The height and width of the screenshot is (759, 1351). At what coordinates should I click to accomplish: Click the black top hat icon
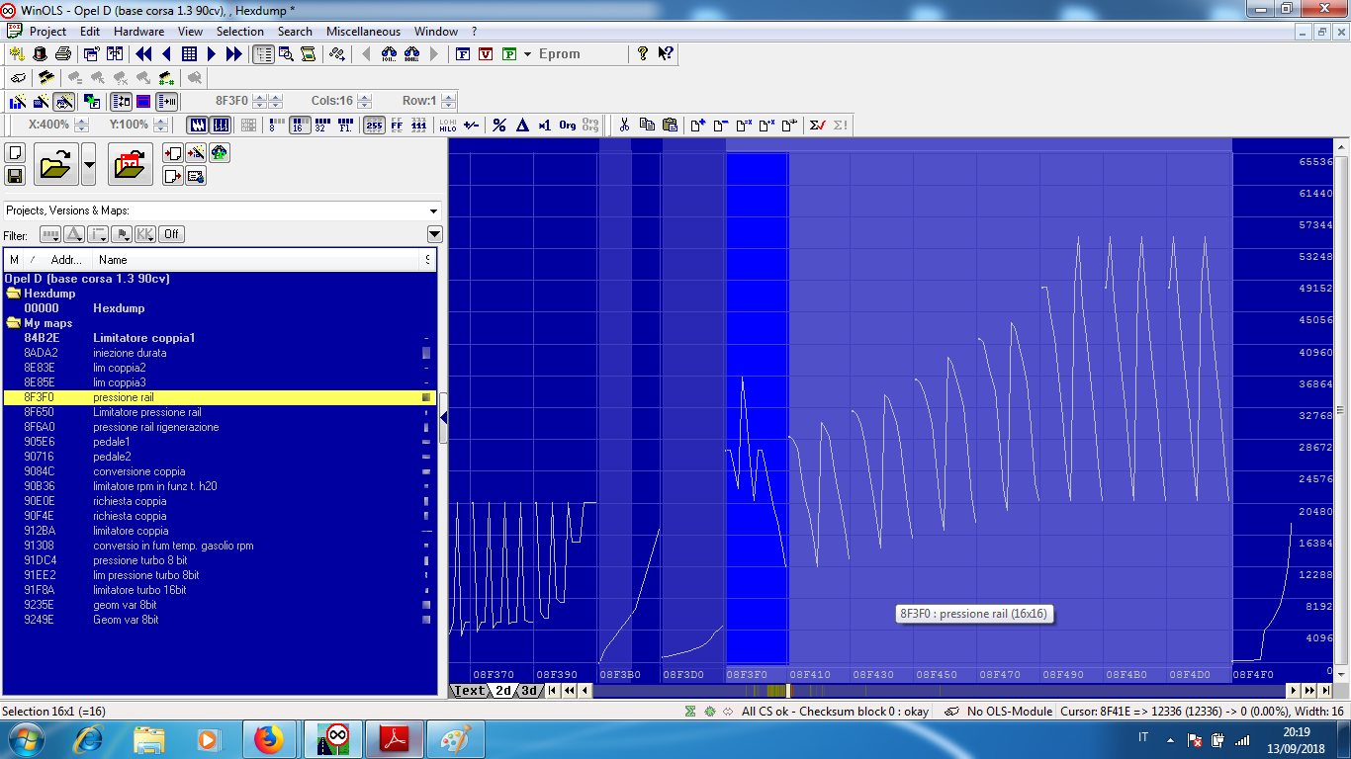40,54
